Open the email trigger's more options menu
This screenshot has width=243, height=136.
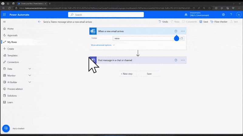[x=183, y=31]
